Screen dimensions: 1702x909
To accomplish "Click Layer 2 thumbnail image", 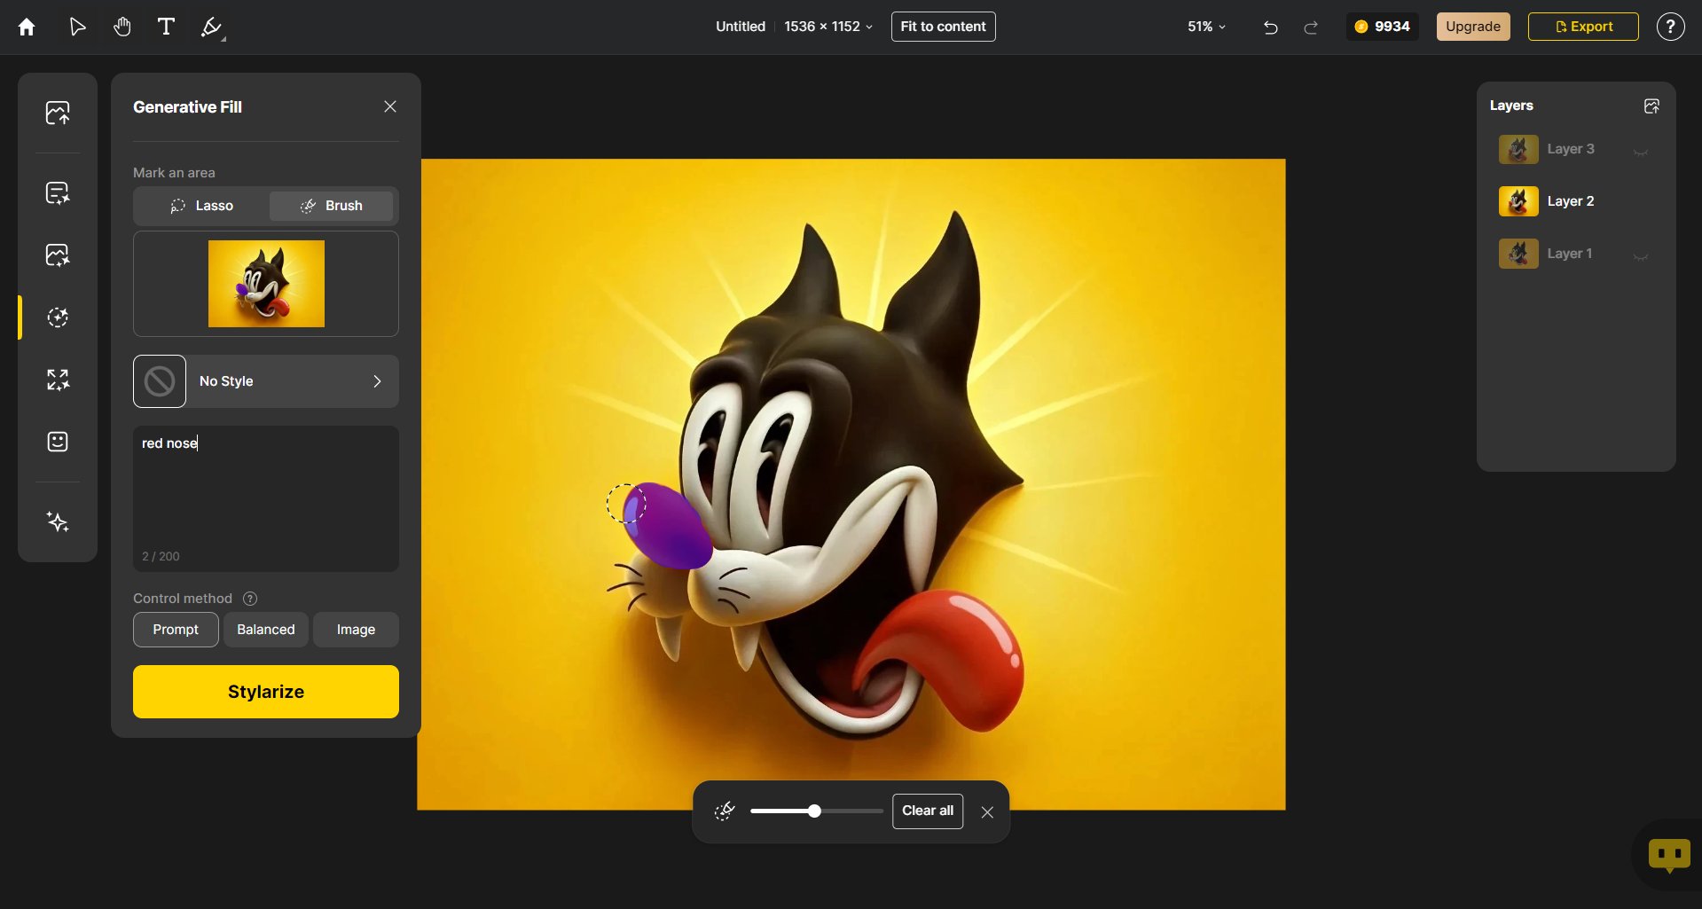I will click(x=1518, y=201).
